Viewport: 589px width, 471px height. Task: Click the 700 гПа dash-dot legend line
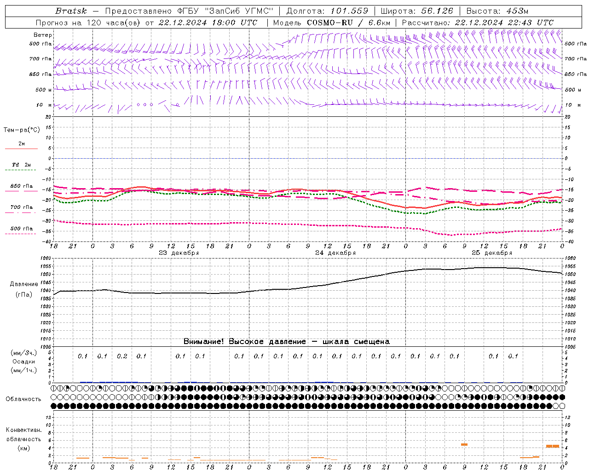tap(21, 213)
